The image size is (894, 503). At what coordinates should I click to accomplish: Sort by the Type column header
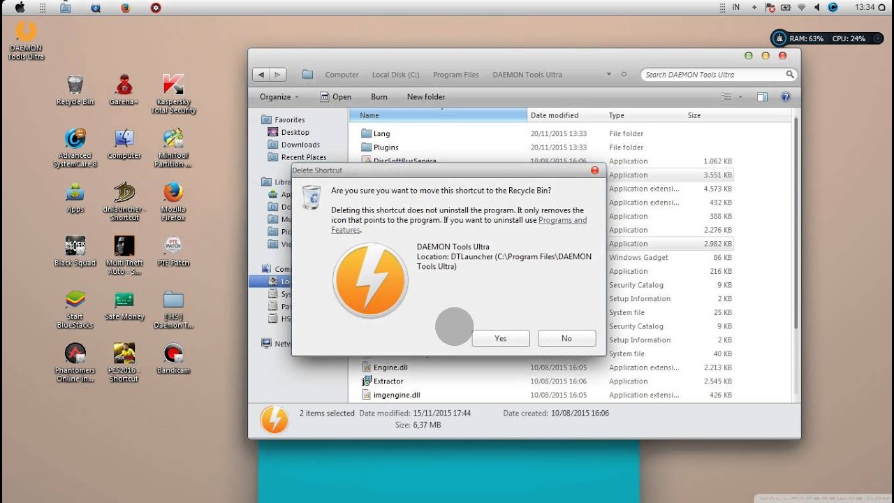coord(645,115)
